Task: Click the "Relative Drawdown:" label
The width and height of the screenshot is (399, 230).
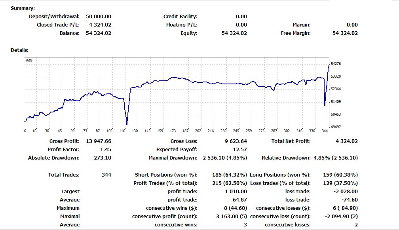Action: [x=286, y=158]
